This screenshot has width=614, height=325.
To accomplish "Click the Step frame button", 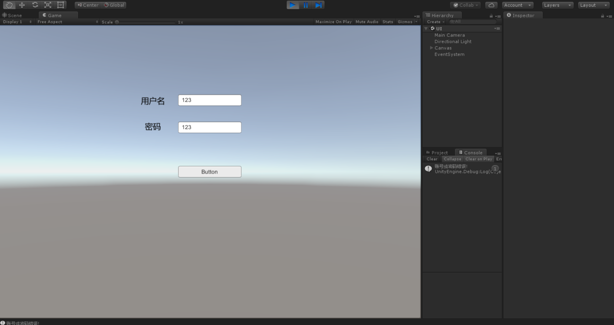I will click(318, 5).
